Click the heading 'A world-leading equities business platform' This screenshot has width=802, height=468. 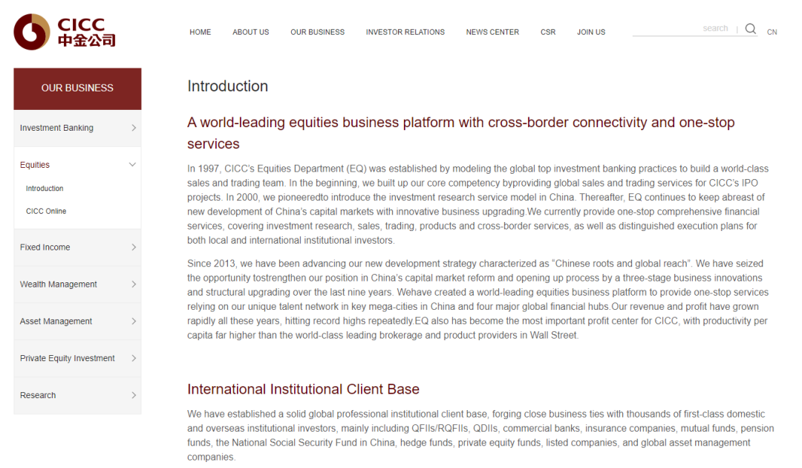pos(461,133)
